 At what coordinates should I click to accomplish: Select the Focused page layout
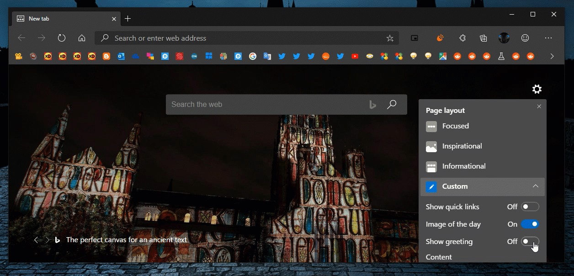455,126
